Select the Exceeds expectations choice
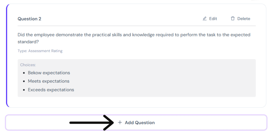Image resolution: width=273 pixels, height=134 pixels. (x=51, y=90)
